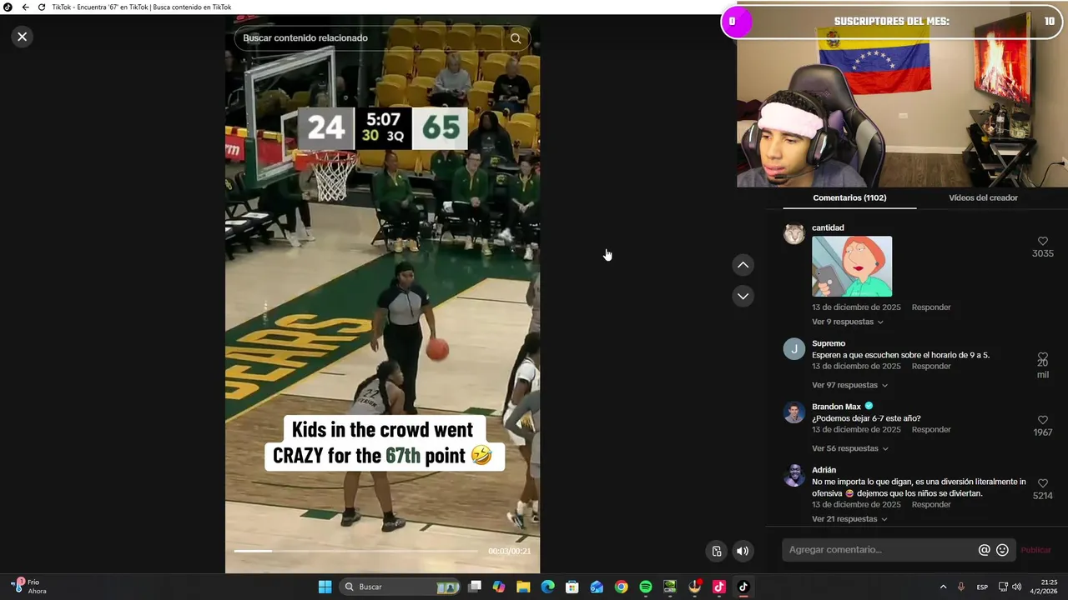Click the microphone tray icon
Viewport: 1068px width, 600px height.
click(961, 587)
